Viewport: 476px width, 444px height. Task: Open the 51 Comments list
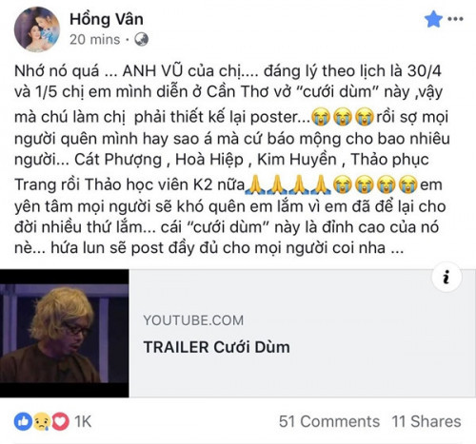(329, 421)
